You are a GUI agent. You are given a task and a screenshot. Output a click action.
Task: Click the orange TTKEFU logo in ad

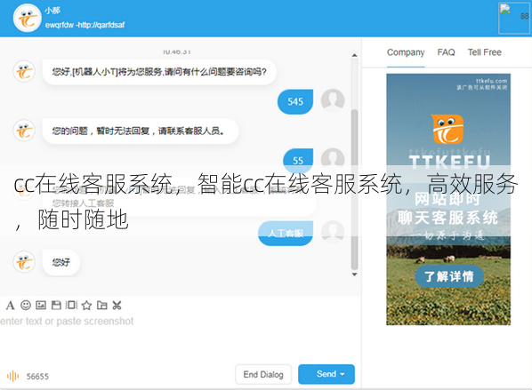coord(448,129)
